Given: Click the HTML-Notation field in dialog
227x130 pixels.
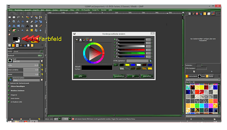Looking at the screenshot, I should [137, 61].
